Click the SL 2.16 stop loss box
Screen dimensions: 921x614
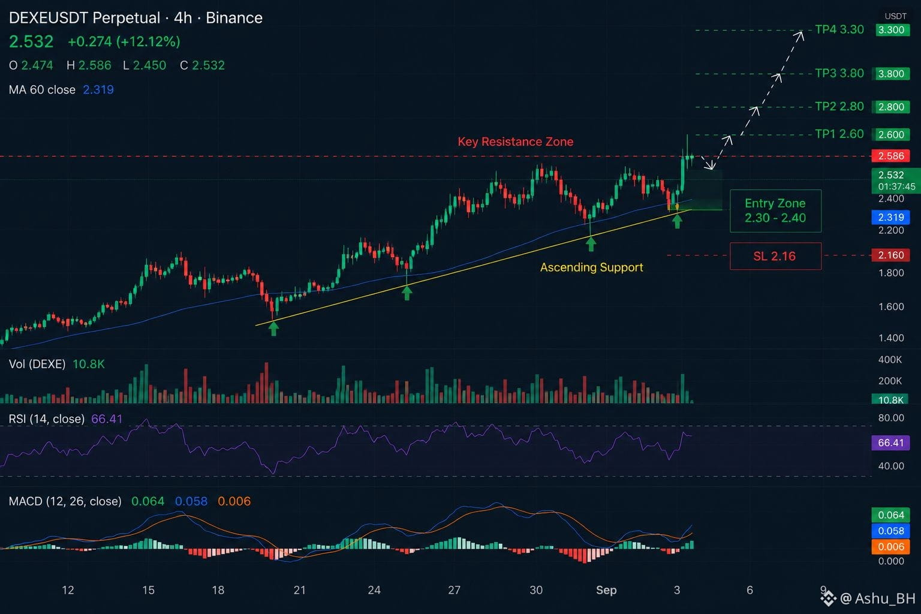coord(775,256)
